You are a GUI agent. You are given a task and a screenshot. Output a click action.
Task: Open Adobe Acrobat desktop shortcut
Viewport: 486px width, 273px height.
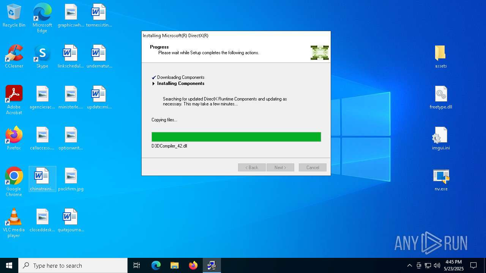click(x=14, y=100)
